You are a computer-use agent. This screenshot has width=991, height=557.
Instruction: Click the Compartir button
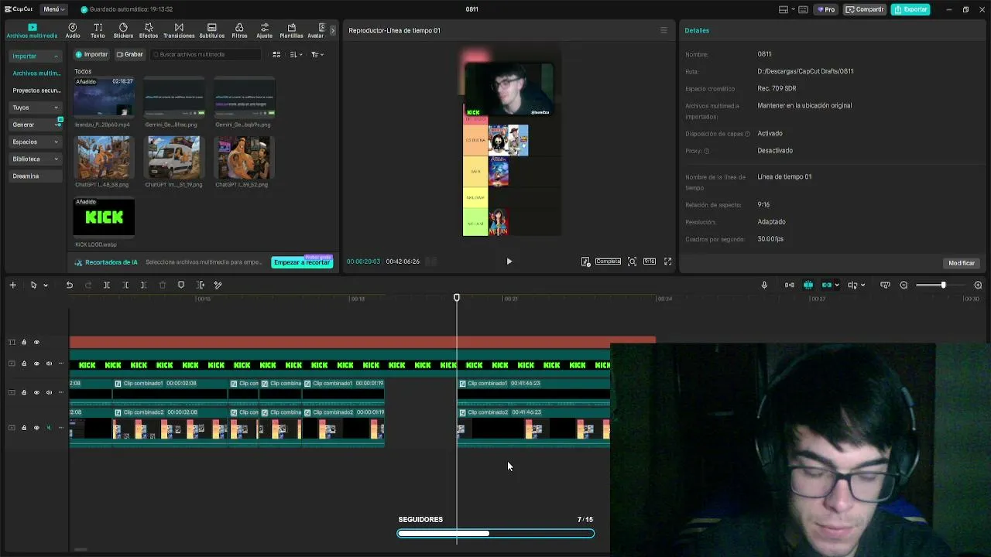pyautogui.click(x=865, y=9)
